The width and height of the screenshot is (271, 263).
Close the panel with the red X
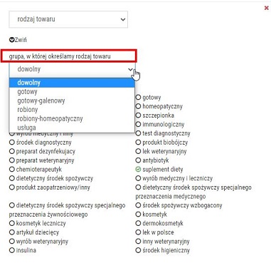(266, 8)
